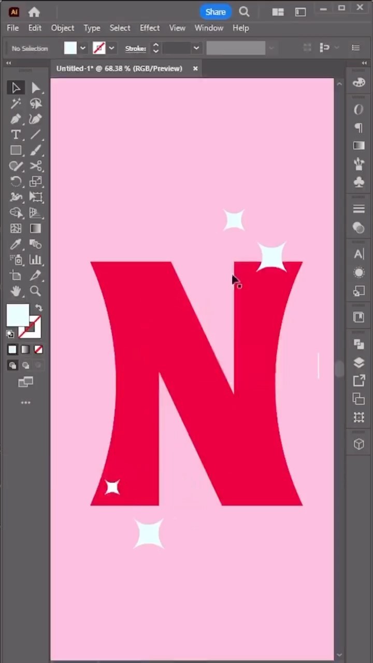The image size is (373, 663).
Task: Open the Object menu
Action: pos(62,28)
